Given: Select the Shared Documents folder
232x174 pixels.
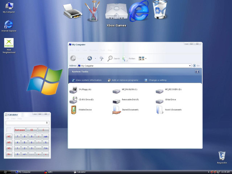Looking at the screenshot, I should 125,110.
